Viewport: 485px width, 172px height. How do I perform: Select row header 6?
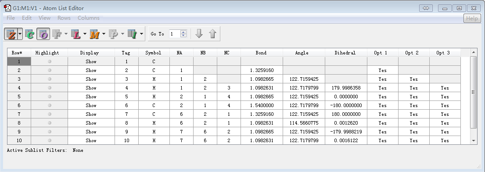19,105
